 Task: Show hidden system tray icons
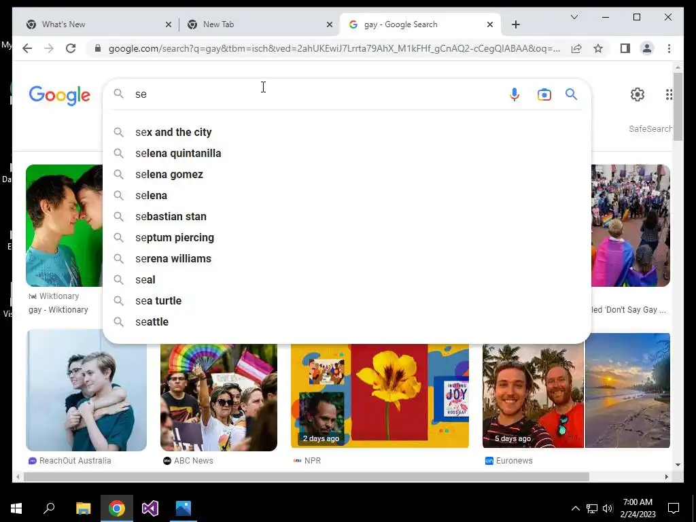tap(575, 508)
